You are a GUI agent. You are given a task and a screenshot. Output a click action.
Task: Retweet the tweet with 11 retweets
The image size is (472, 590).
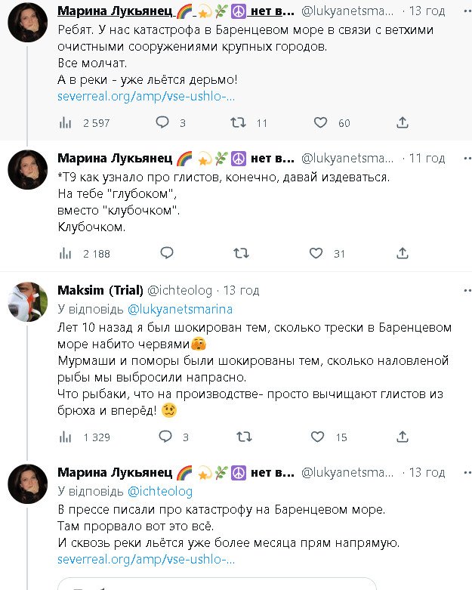tap(237, 122)
